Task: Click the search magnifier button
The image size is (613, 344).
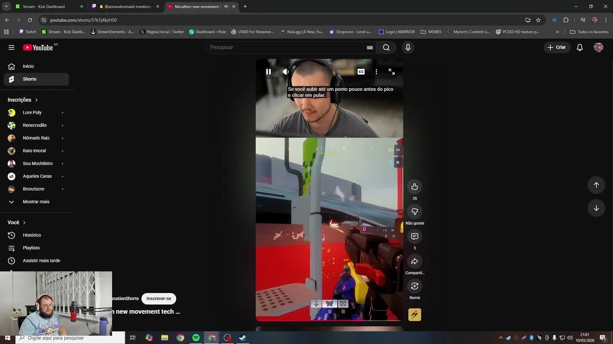Action: [x=386, y=47]
